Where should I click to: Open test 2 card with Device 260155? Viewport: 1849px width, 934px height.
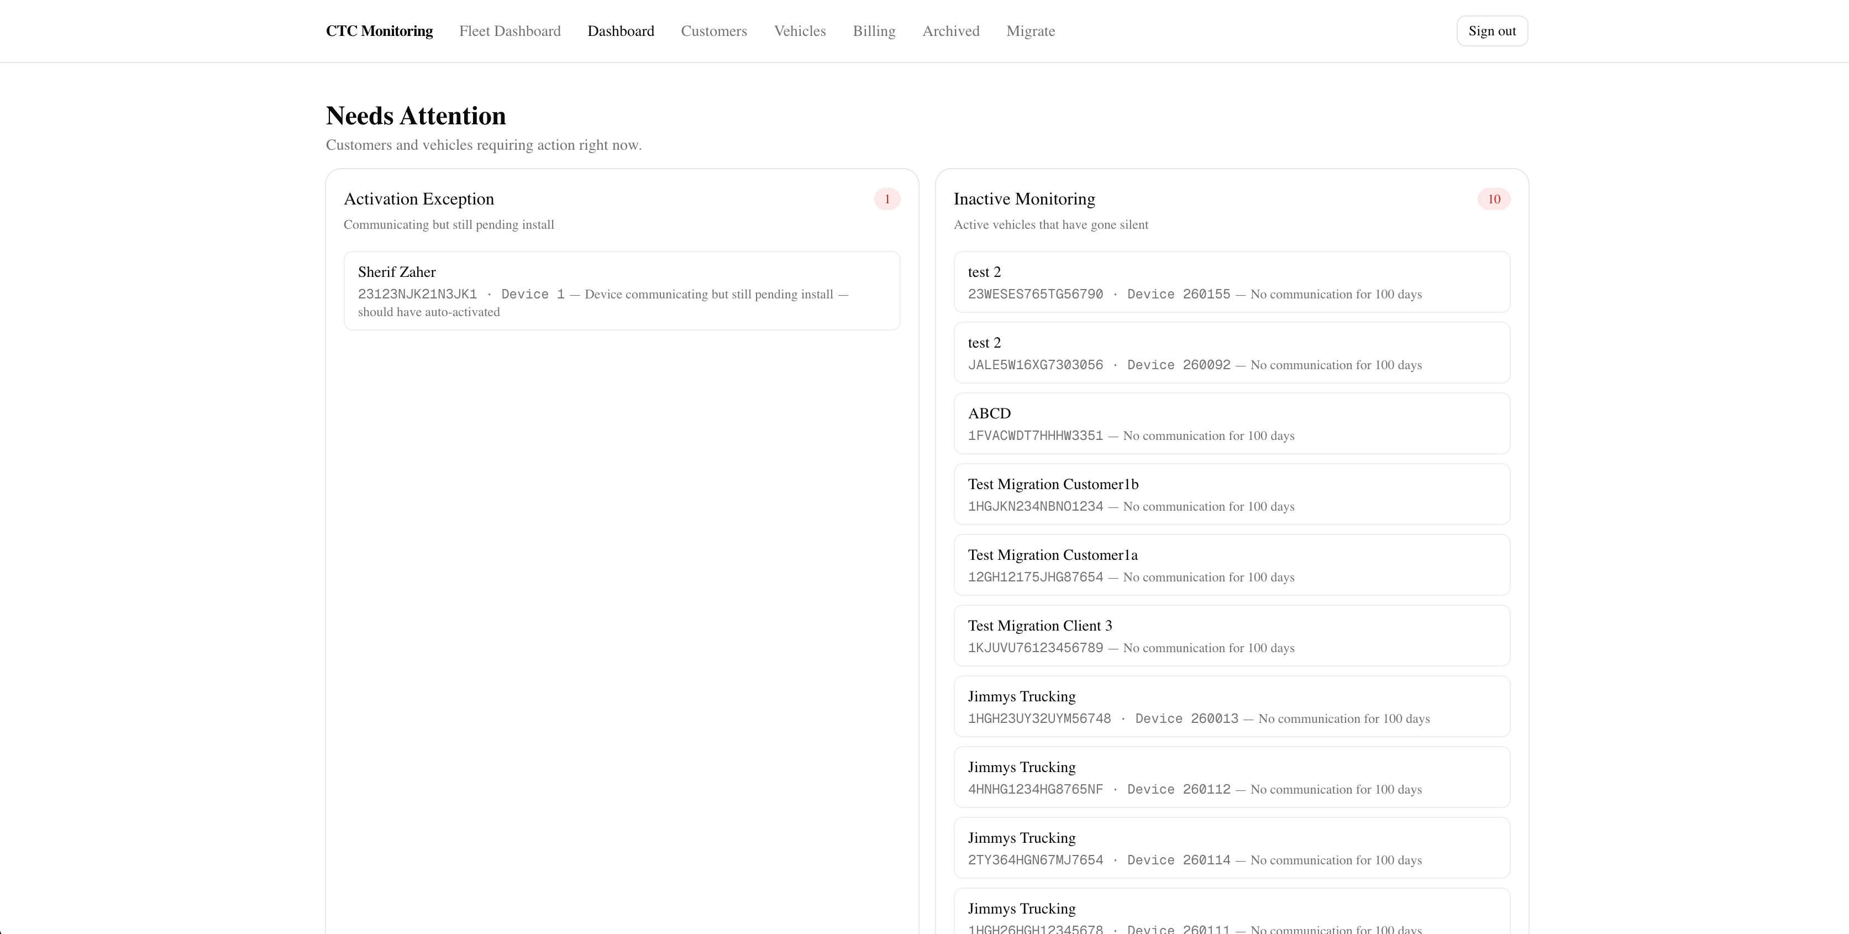point(1232,281)
